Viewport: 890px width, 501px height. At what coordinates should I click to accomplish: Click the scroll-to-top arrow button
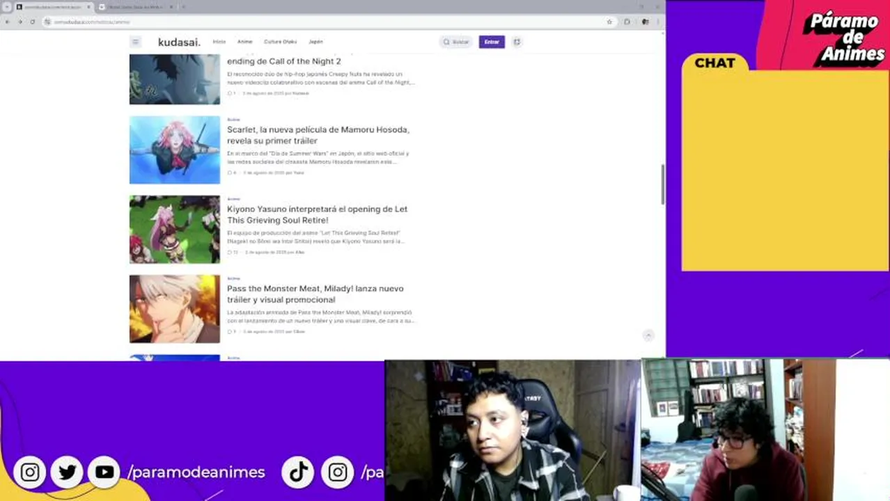point(648,335)
